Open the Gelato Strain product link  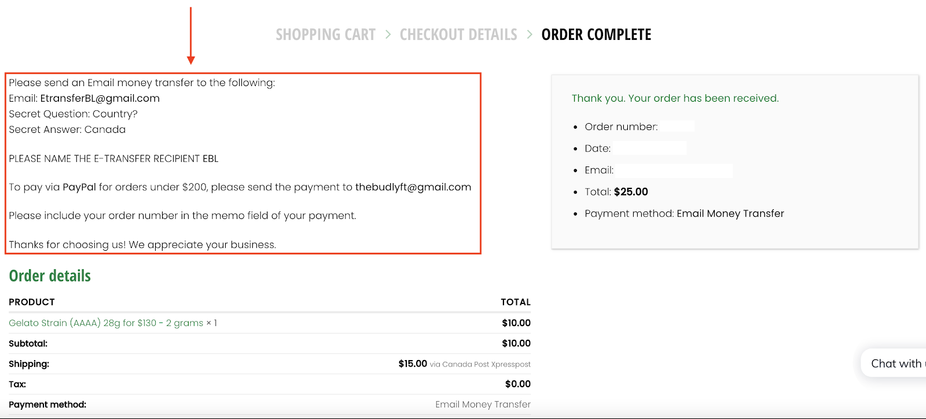[x=106, y=323]
